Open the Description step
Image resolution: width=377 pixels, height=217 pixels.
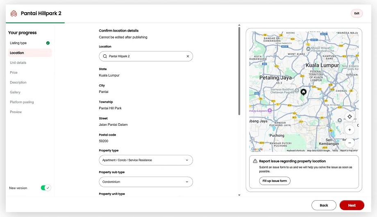click(x=18, y=82)
